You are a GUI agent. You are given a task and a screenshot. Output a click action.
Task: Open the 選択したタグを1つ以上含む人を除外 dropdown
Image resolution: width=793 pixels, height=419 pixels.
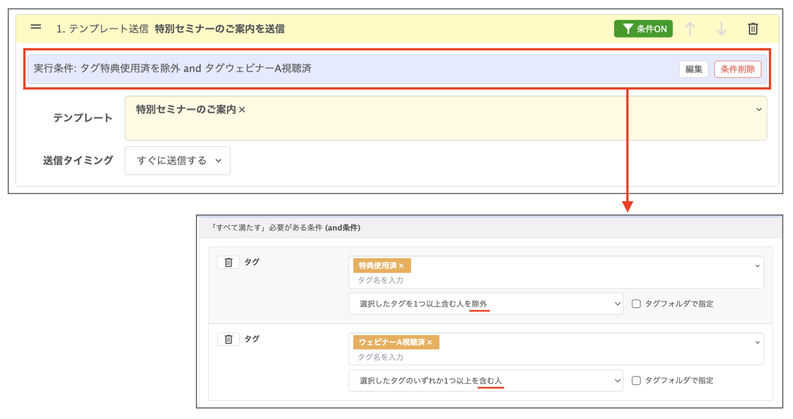tap(485, 304)
